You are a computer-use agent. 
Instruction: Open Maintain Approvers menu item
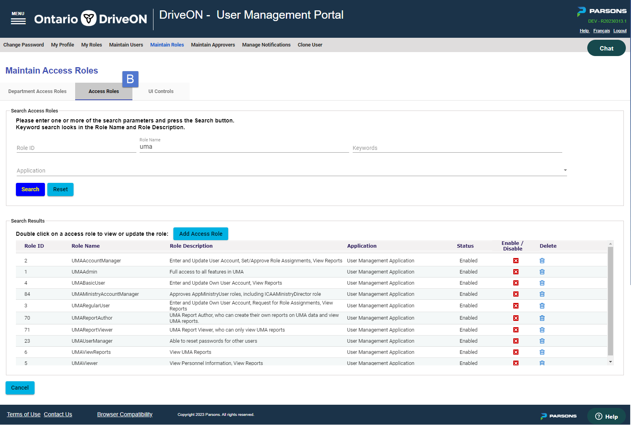tap(213, 45)
